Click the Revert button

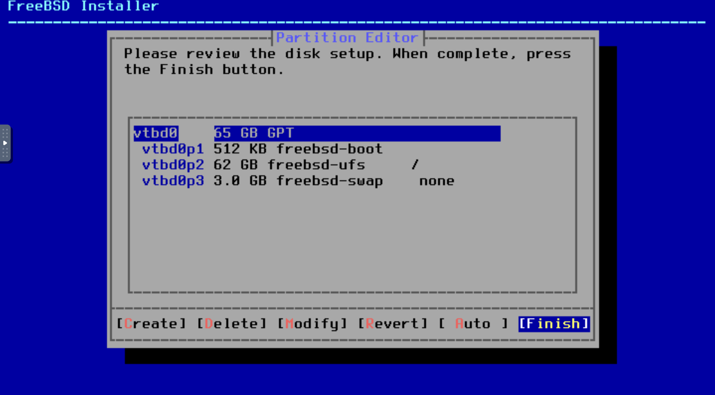pos(393,324)
